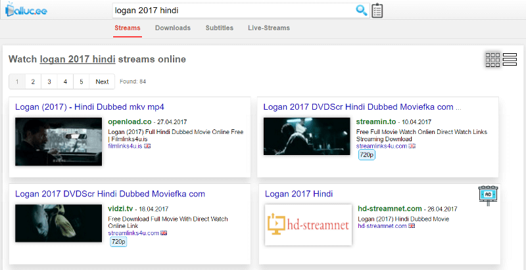Go to results page 5
This screenshot has width=526, height=270.
(81, 81)
